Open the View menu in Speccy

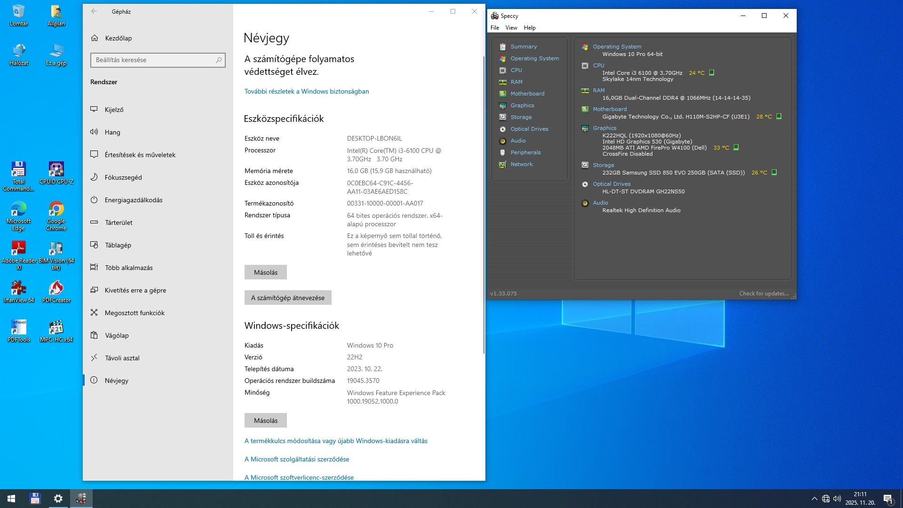pos(511,28)
